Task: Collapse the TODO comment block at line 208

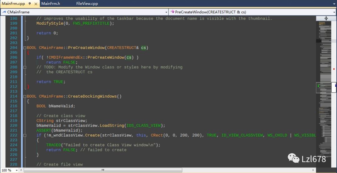Action: point(25,67)
